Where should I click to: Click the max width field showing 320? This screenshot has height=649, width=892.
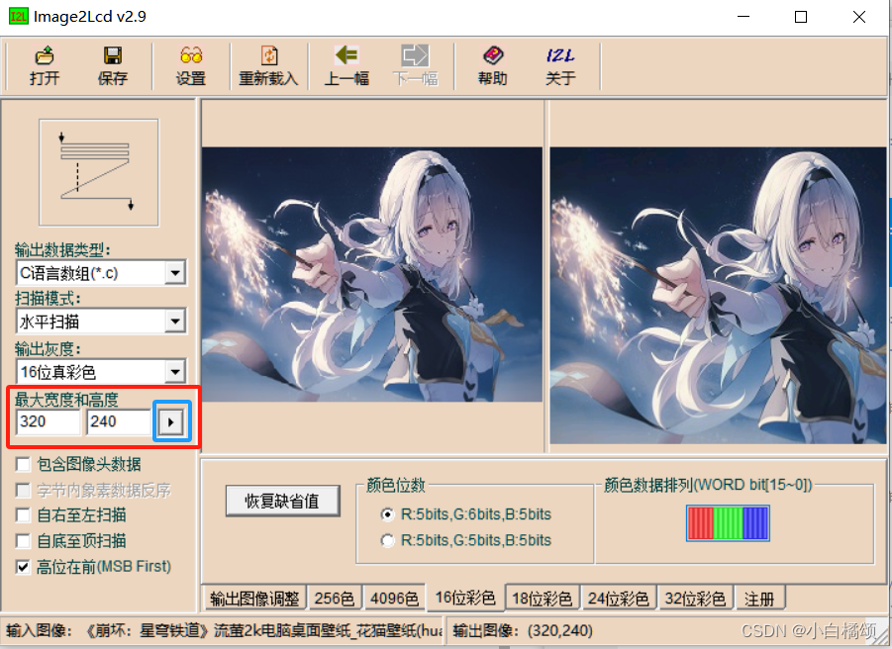(49, 421)
